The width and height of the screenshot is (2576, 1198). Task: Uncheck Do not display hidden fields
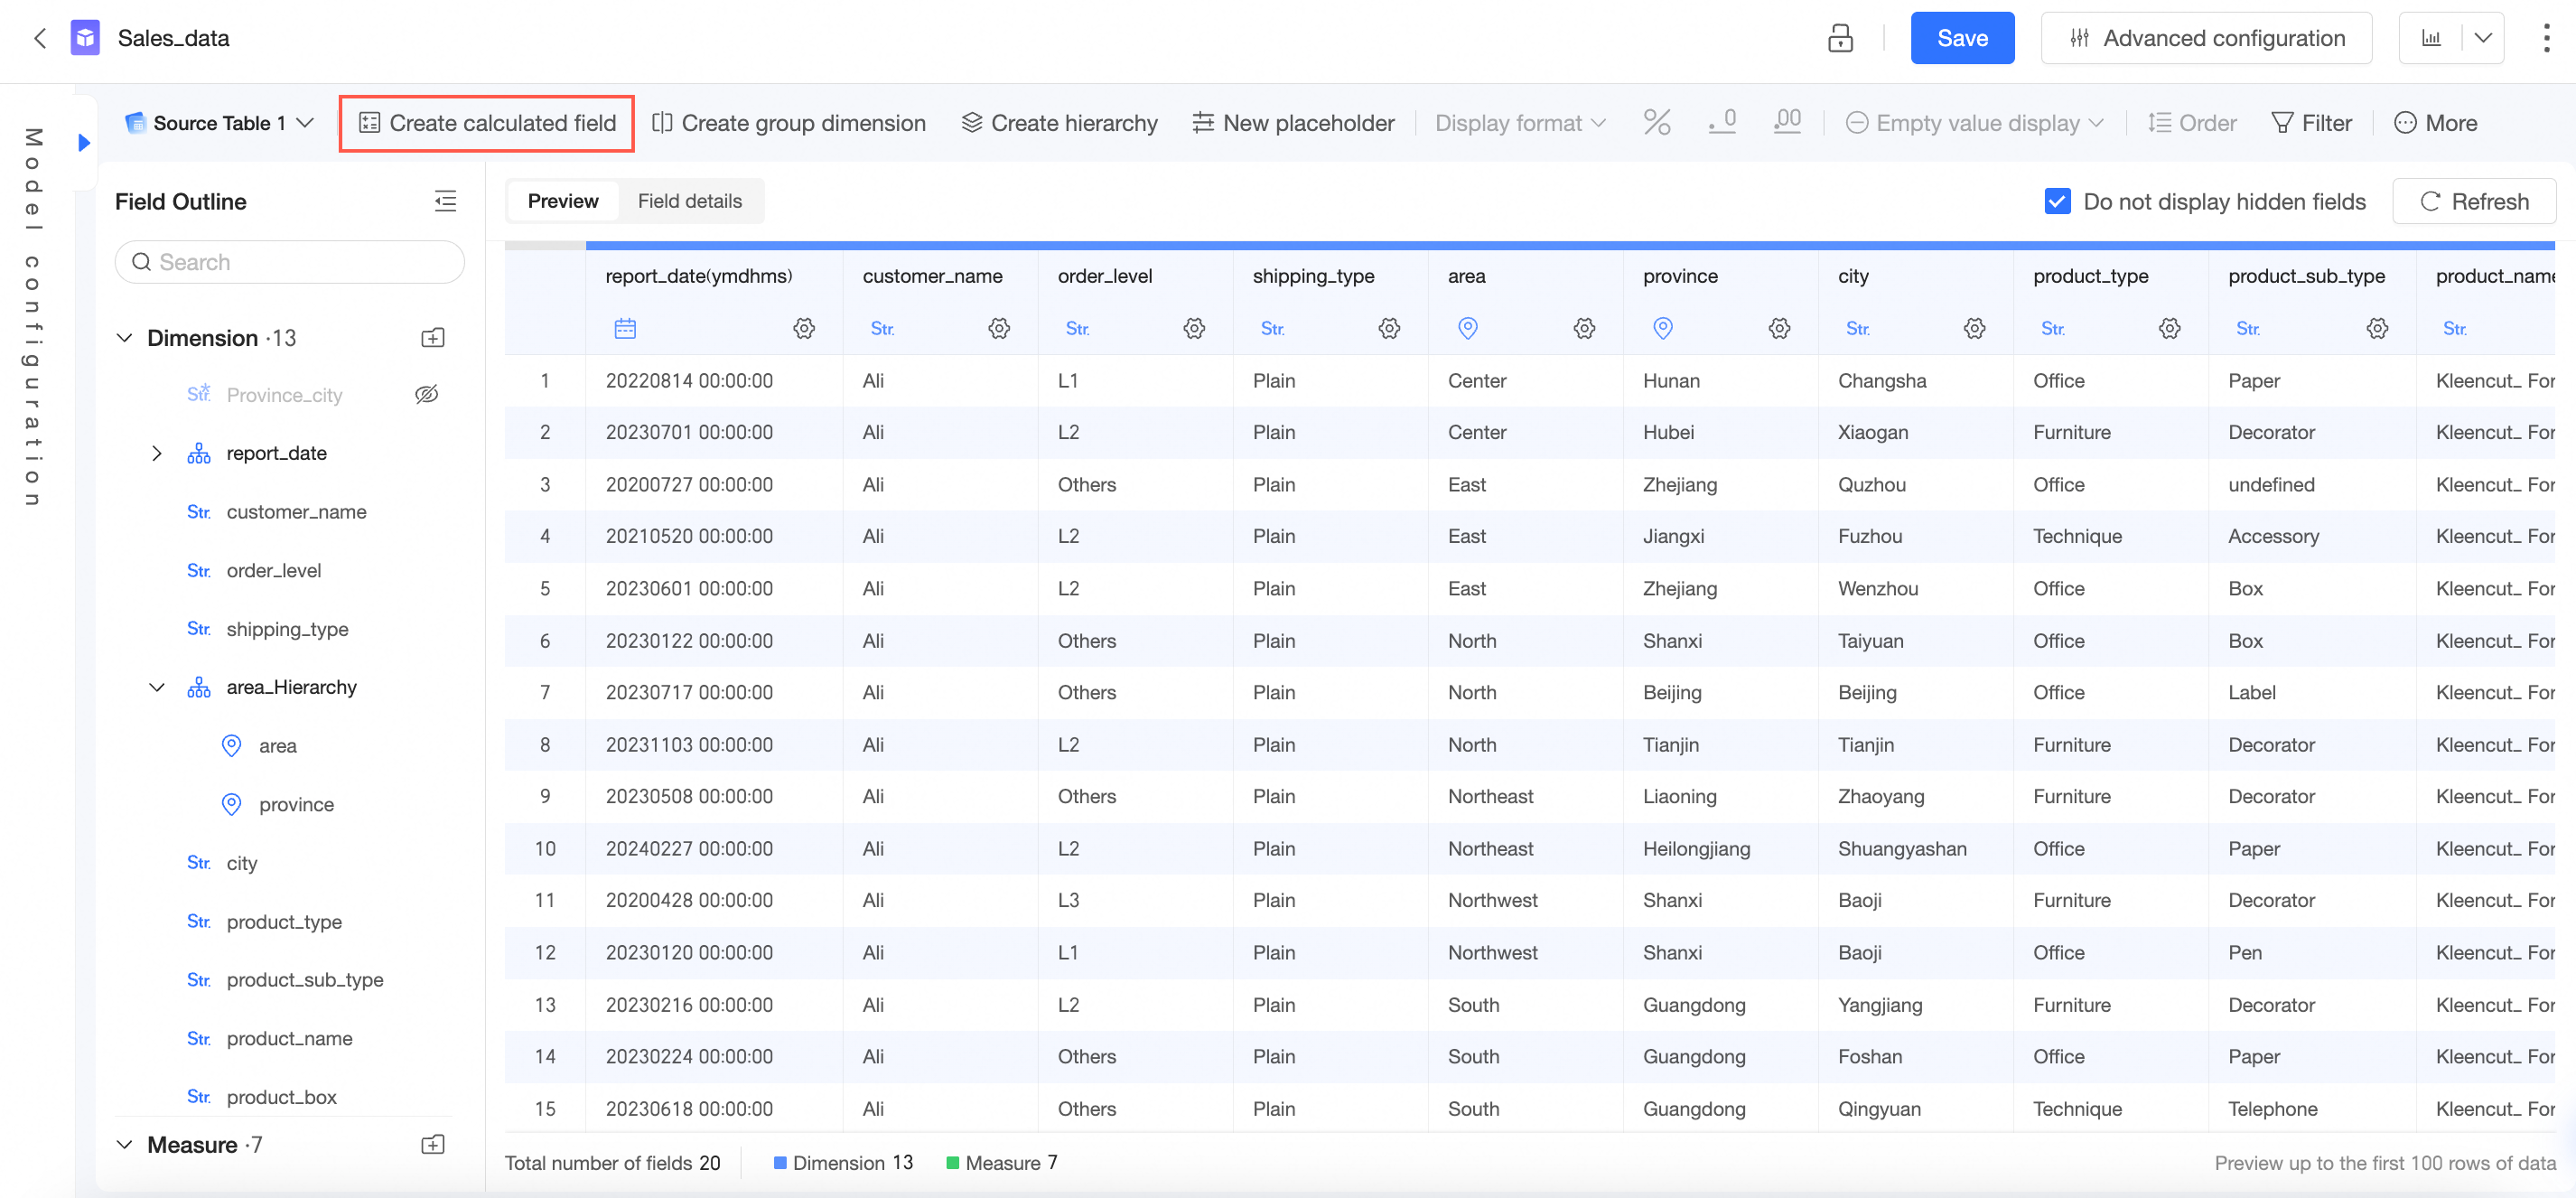click(x=2056, y=201)
